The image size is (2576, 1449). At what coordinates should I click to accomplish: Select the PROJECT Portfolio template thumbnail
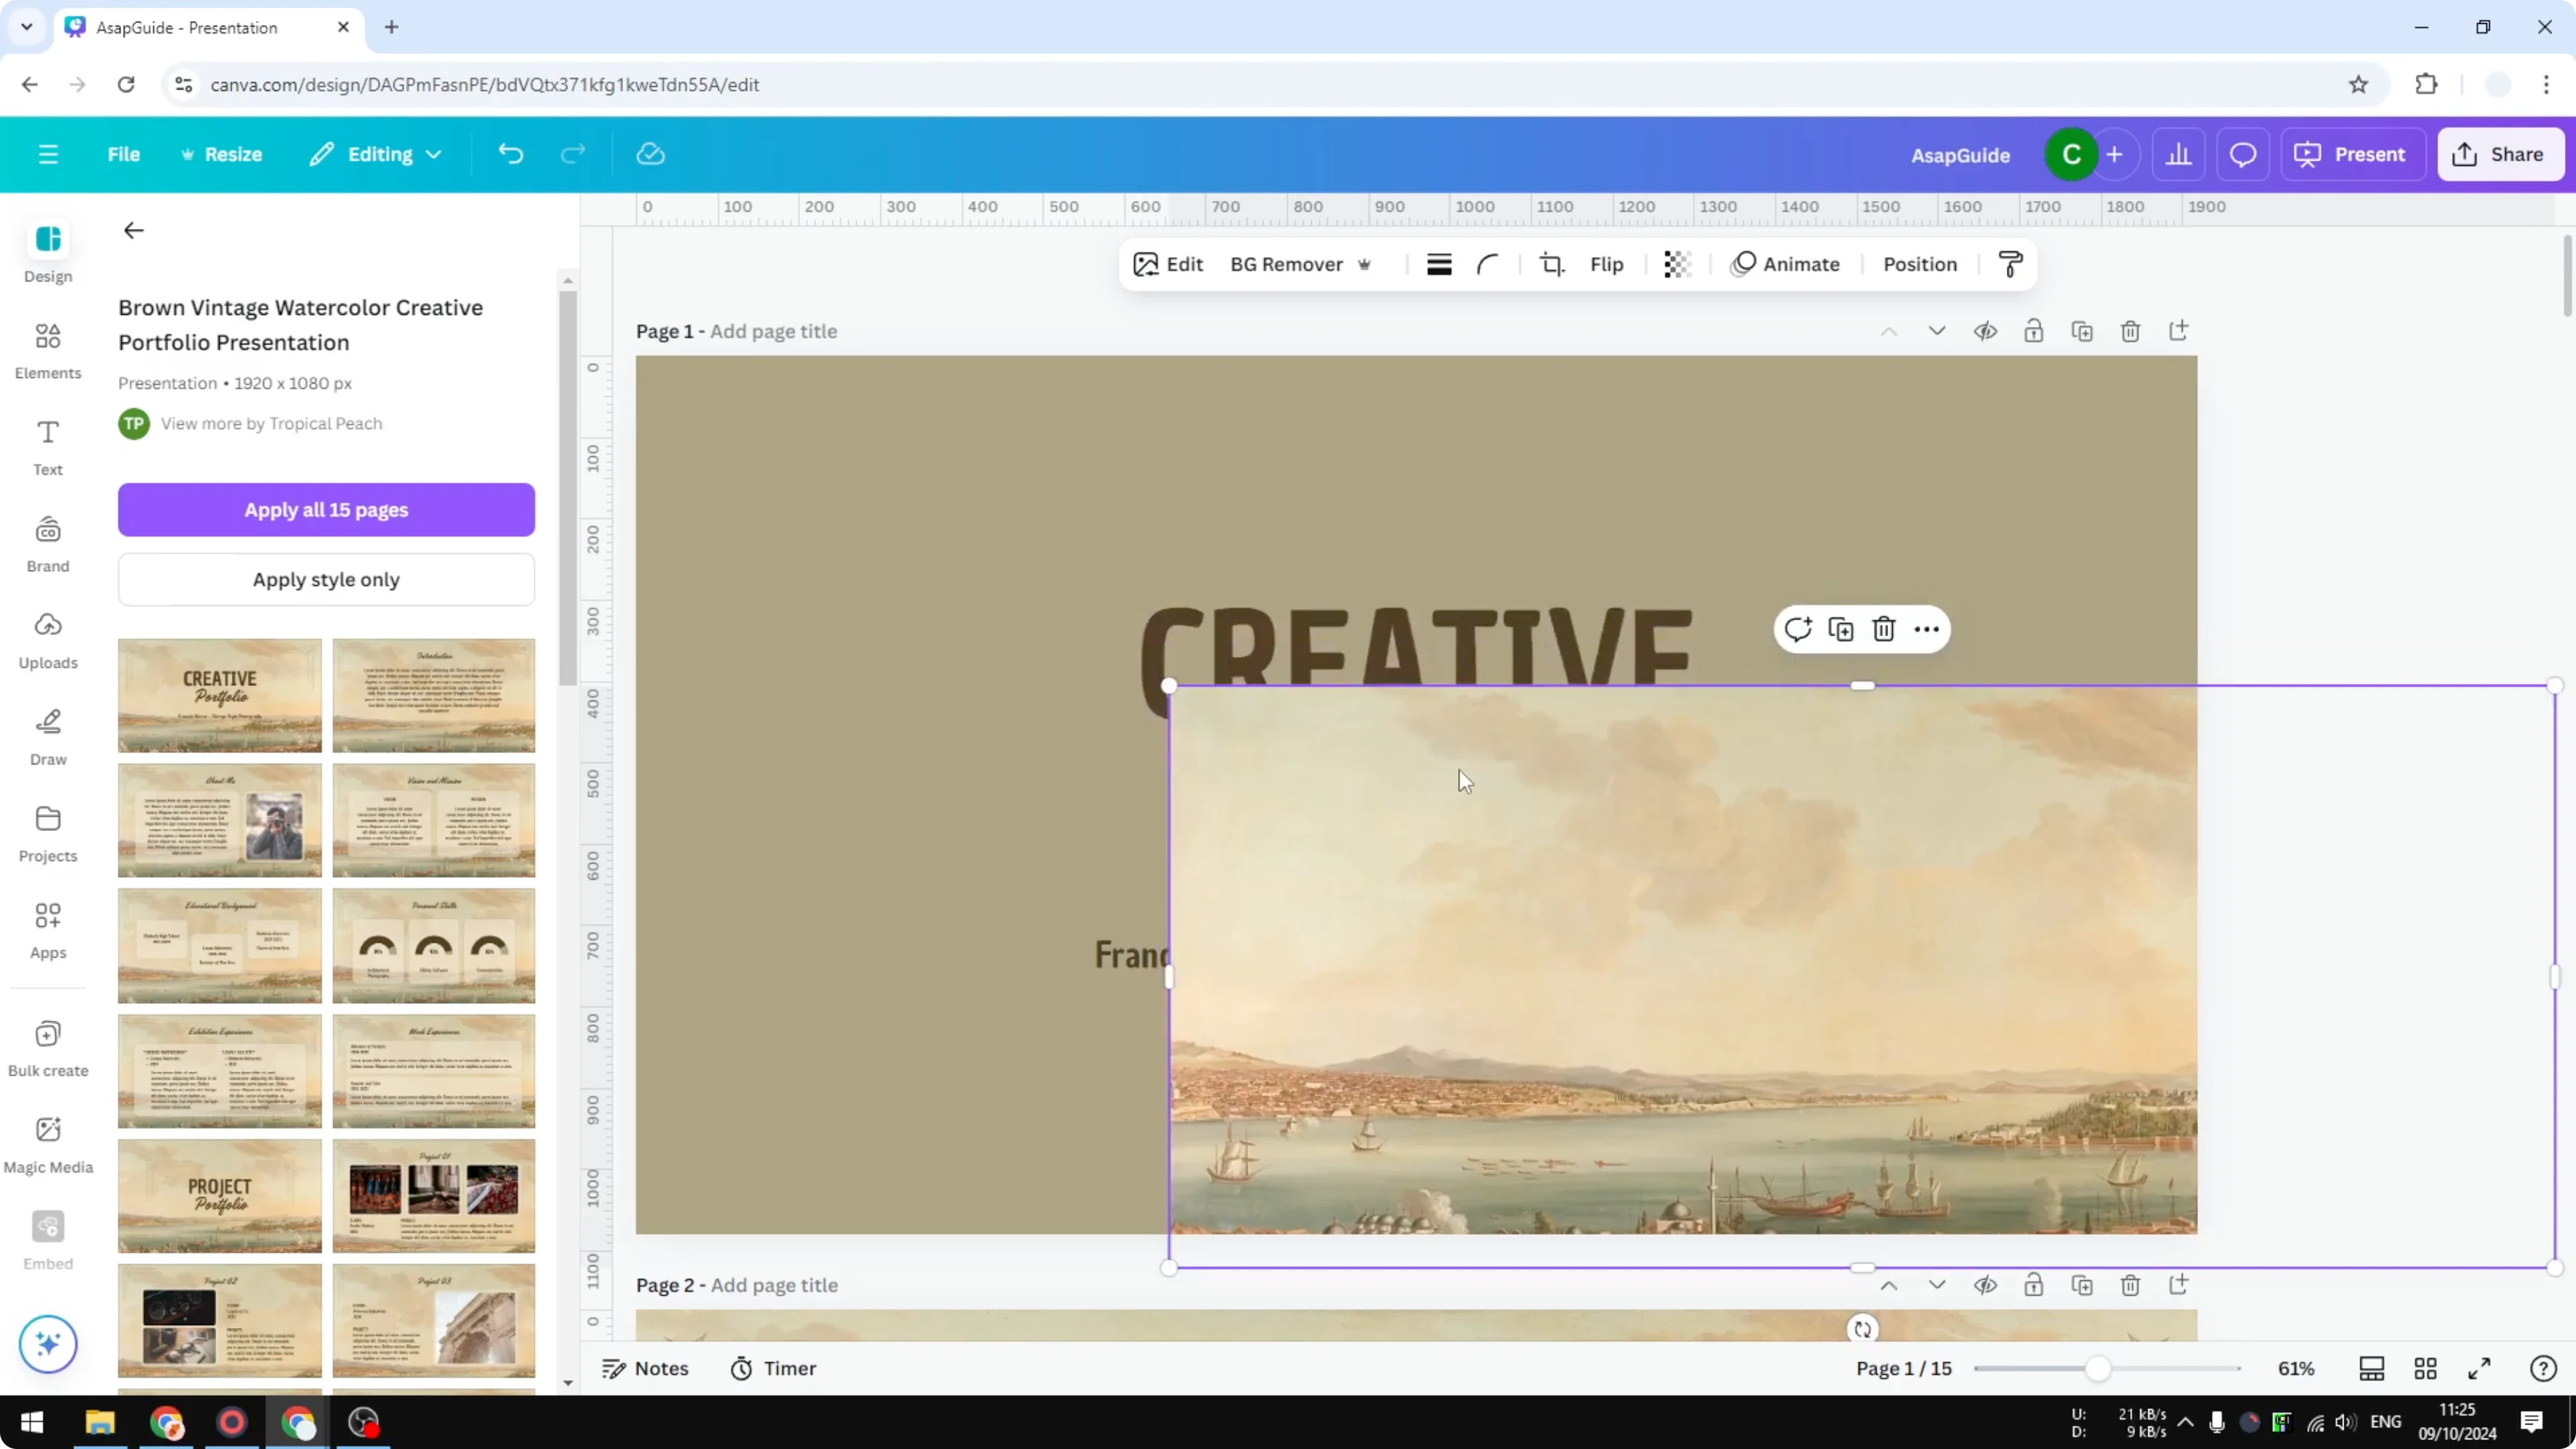220,1196
